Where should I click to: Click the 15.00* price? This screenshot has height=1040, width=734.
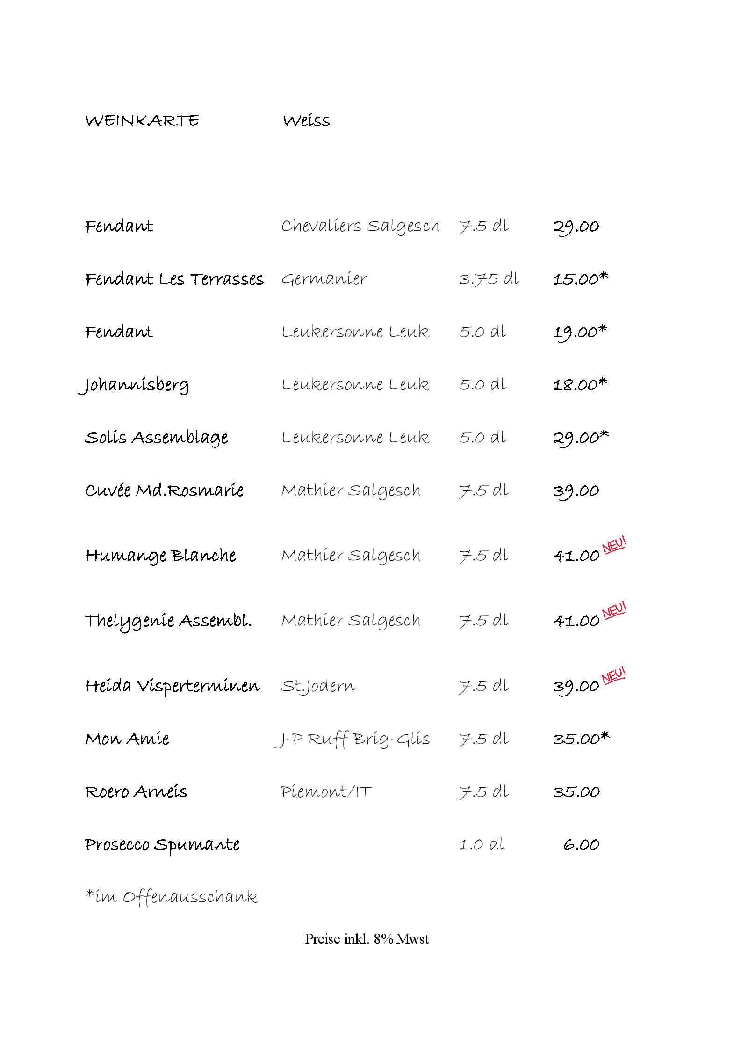pos(581,279)
